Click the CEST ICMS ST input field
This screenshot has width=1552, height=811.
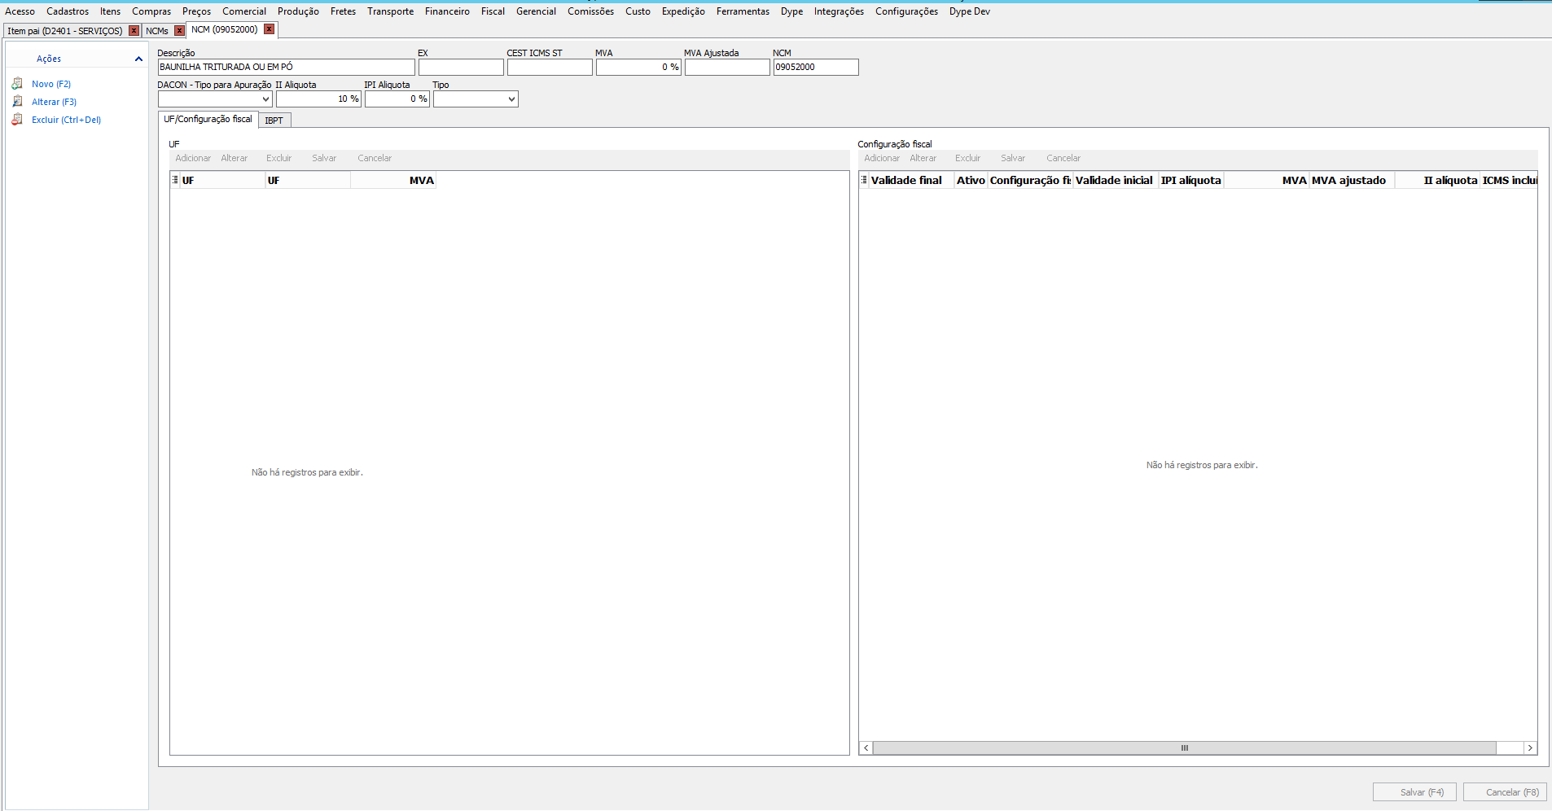click(550, 68)
